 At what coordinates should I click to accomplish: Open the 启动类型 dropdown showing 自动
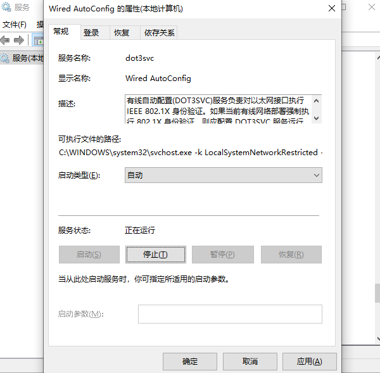[223, 175]
